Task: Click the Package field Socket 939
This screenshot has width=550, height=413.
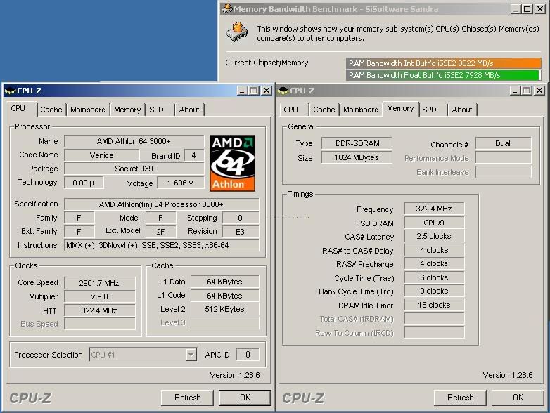Action: coord(134,169)
